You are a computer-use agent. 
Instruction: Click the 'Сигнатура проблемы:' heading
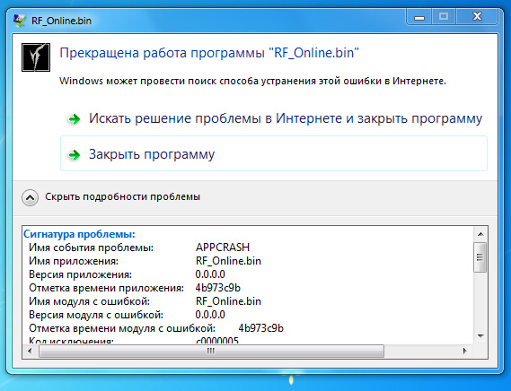[79, 234]
